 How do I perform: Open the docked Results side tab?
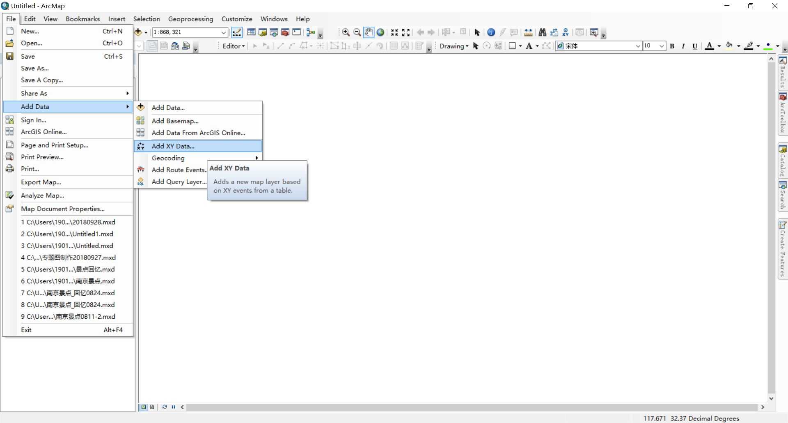[783, 73]
